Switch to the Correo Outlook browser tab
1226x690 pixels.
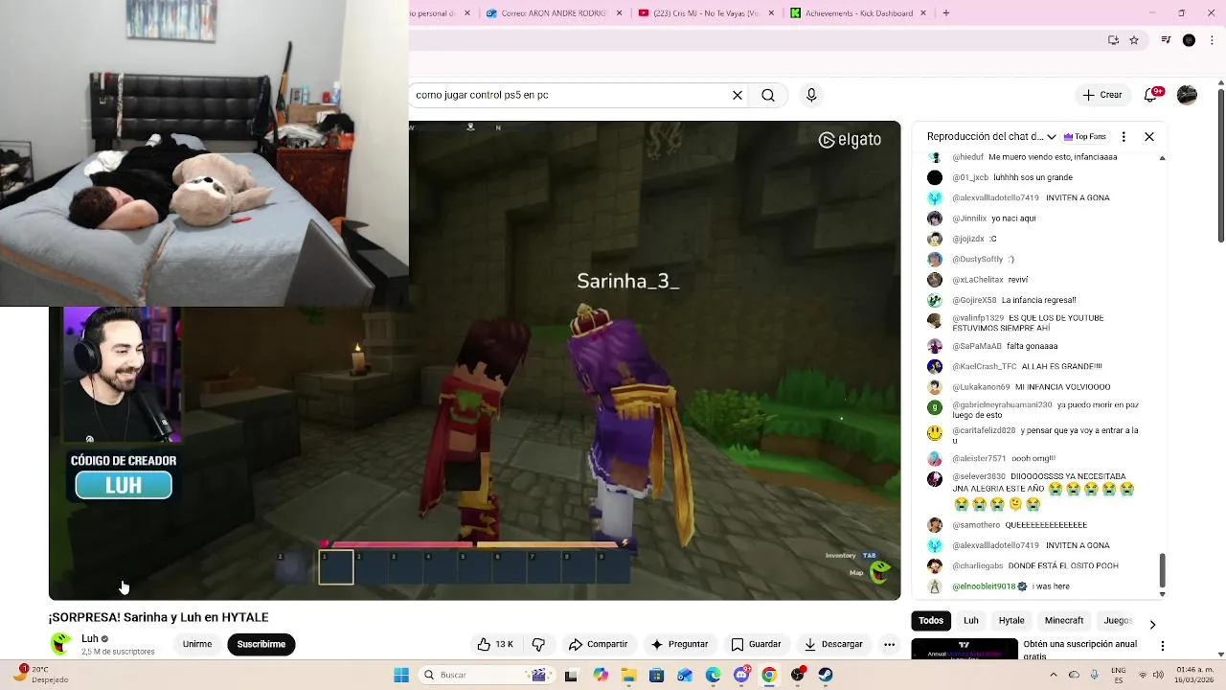(556, 13)
